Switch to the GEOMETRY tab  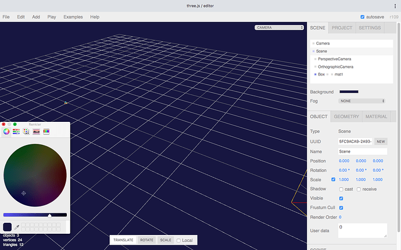[346, 117]
